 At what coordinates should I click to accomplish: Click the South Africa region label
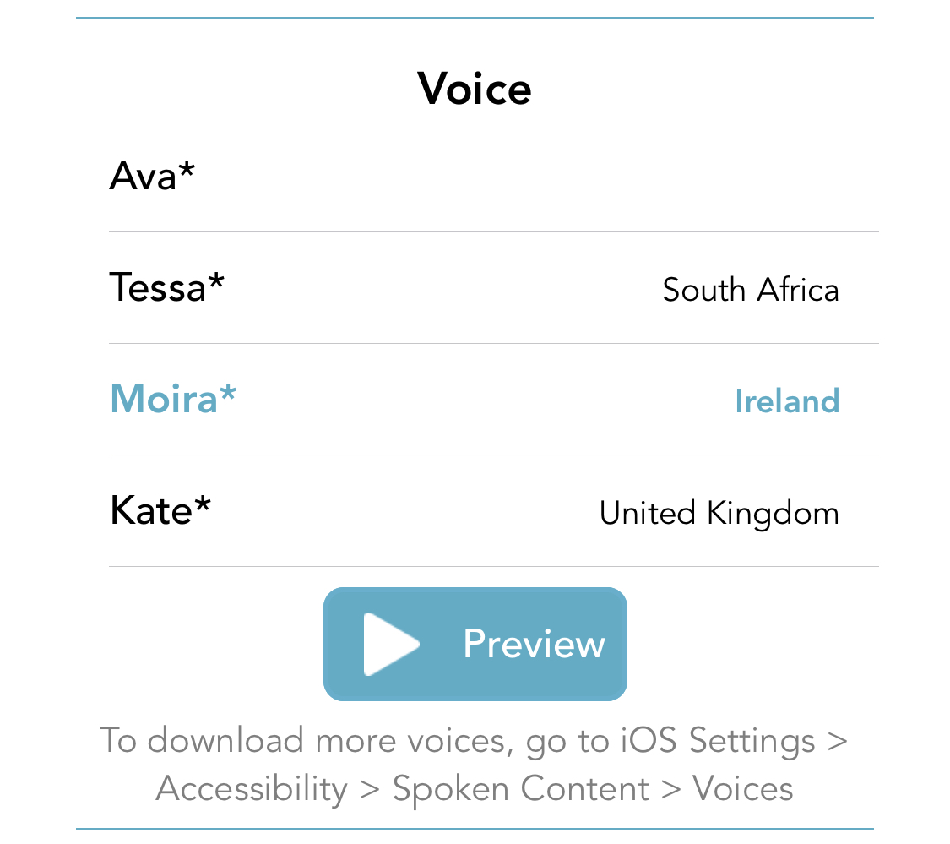pos(750,290)
